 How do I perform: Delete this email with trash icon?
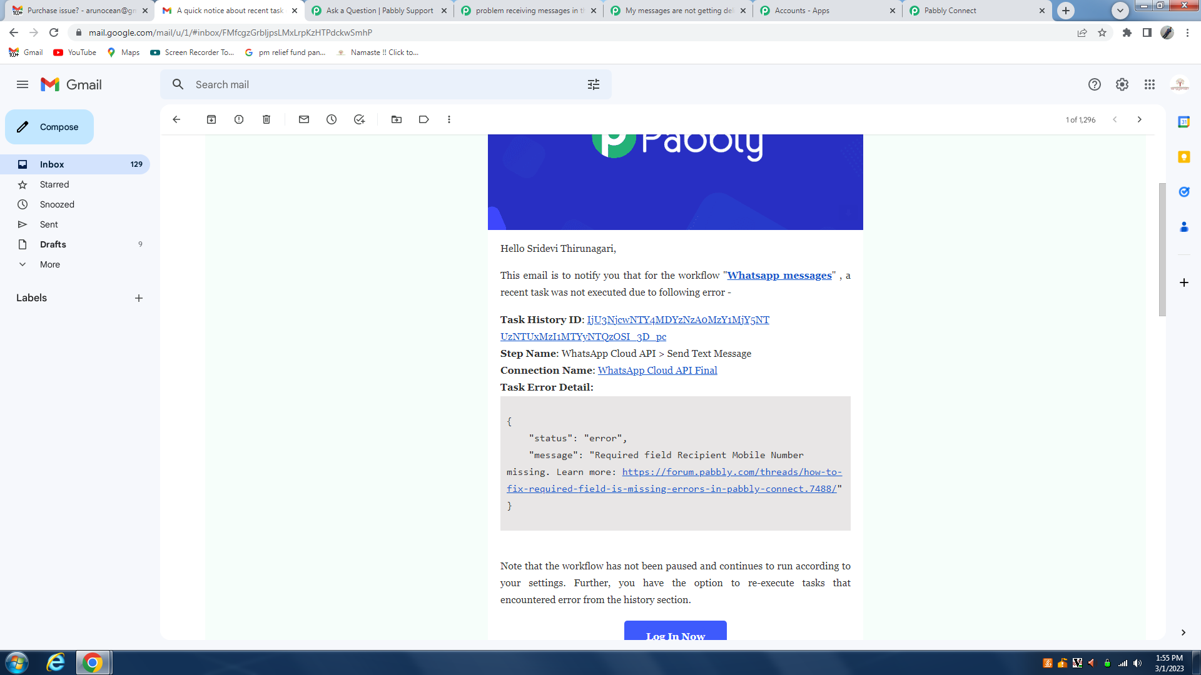266,119
